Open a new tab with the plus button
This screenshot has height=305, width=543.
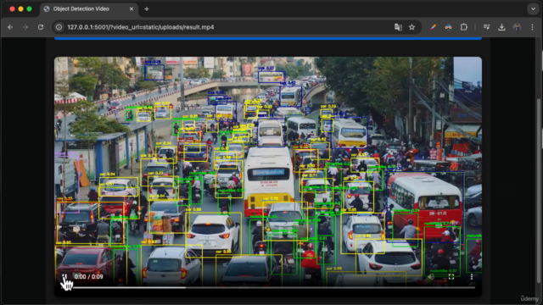[x=147, y=9]
